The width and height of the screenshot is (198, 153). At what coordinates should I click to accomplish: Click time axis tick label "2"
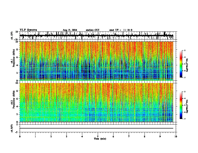(51, 136)
